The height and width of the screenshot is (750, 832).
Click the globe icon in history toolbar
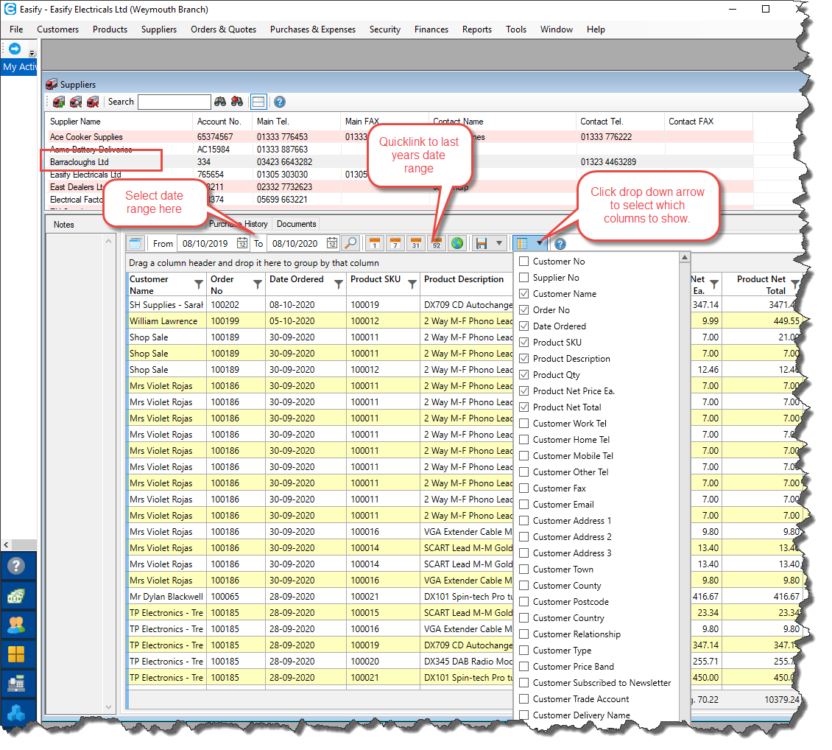click(456, 243)
